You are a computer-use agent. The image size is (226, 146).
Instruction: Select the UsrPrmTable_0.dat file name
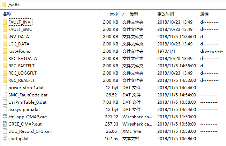[28, 102]
